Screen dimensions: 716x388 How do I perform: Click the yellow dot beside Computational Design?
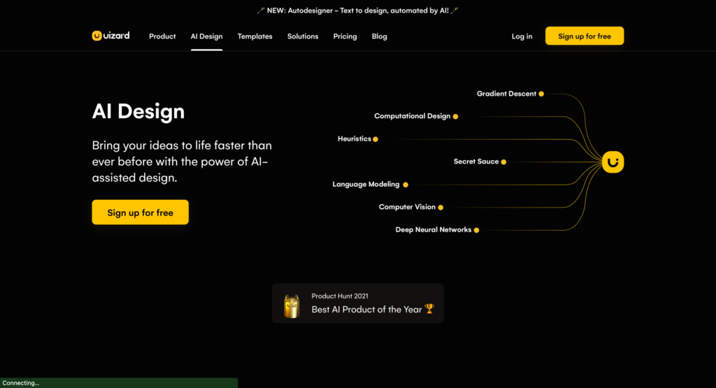[x=455, y=116]
